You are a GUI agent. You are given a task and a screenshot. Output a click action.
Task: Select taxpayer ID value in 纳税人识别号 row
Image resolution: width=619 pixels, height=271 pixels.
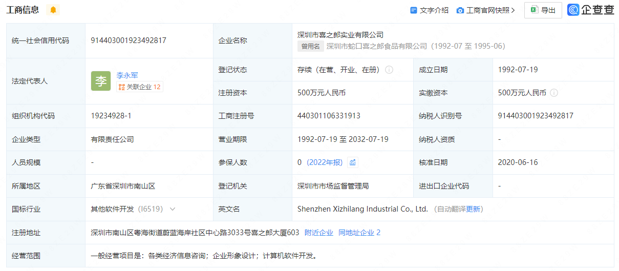(536, 116)
